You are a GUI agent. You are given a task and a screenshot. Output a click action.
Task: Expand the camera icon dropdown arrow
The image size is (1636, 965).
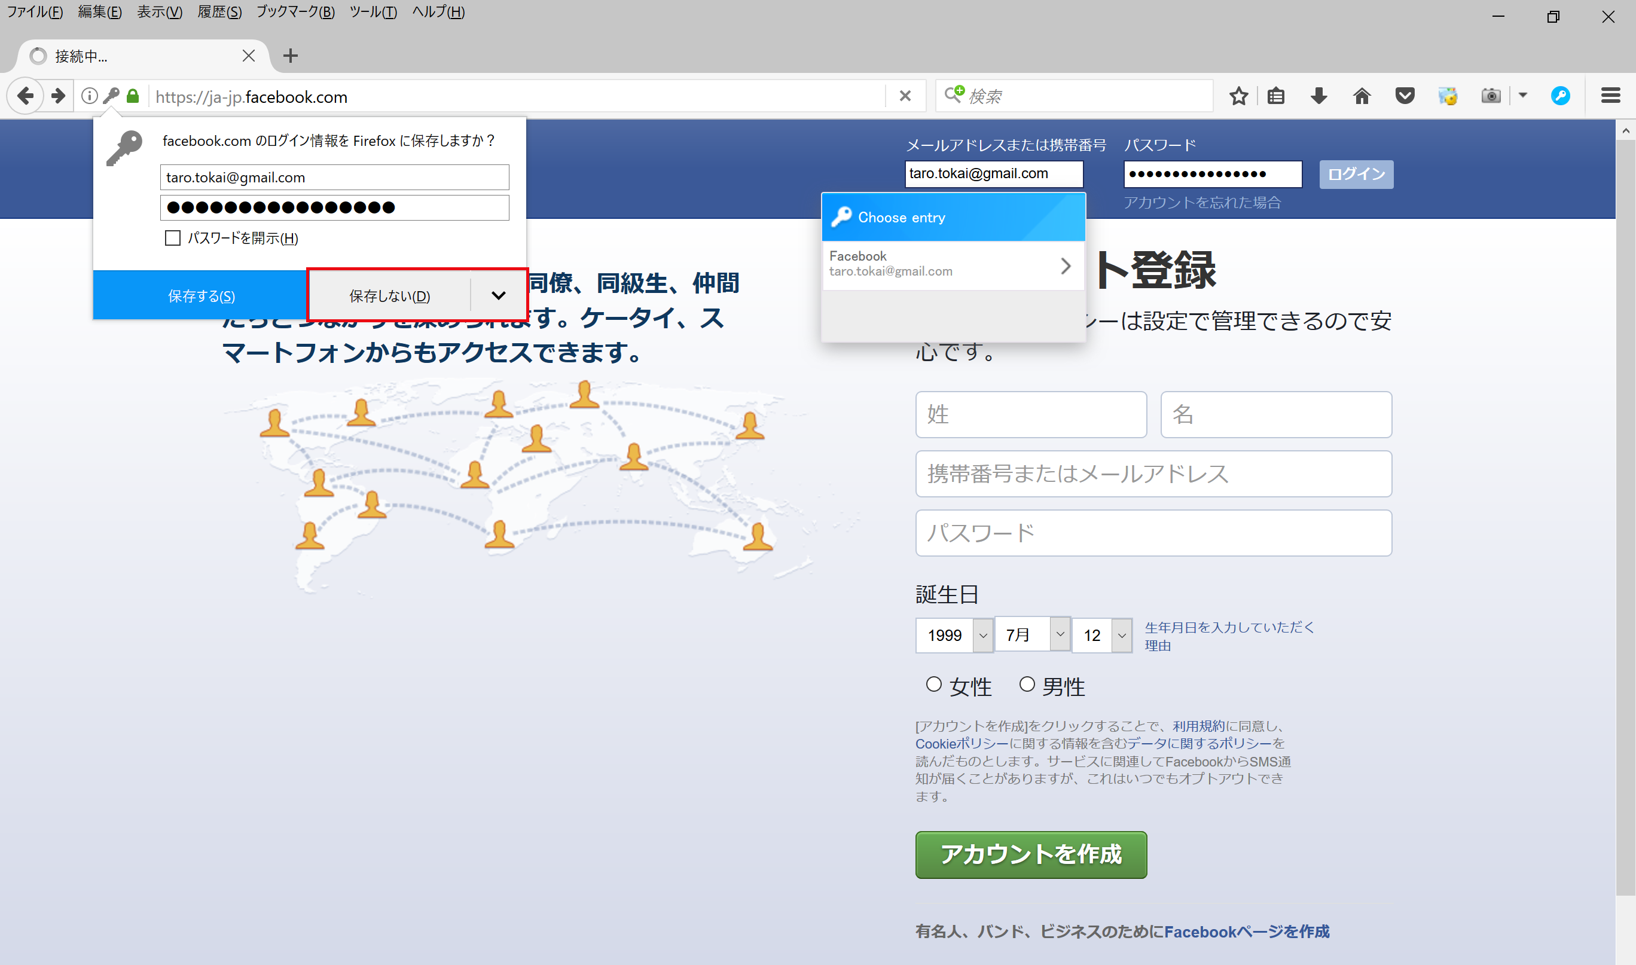click(1523, 96)
